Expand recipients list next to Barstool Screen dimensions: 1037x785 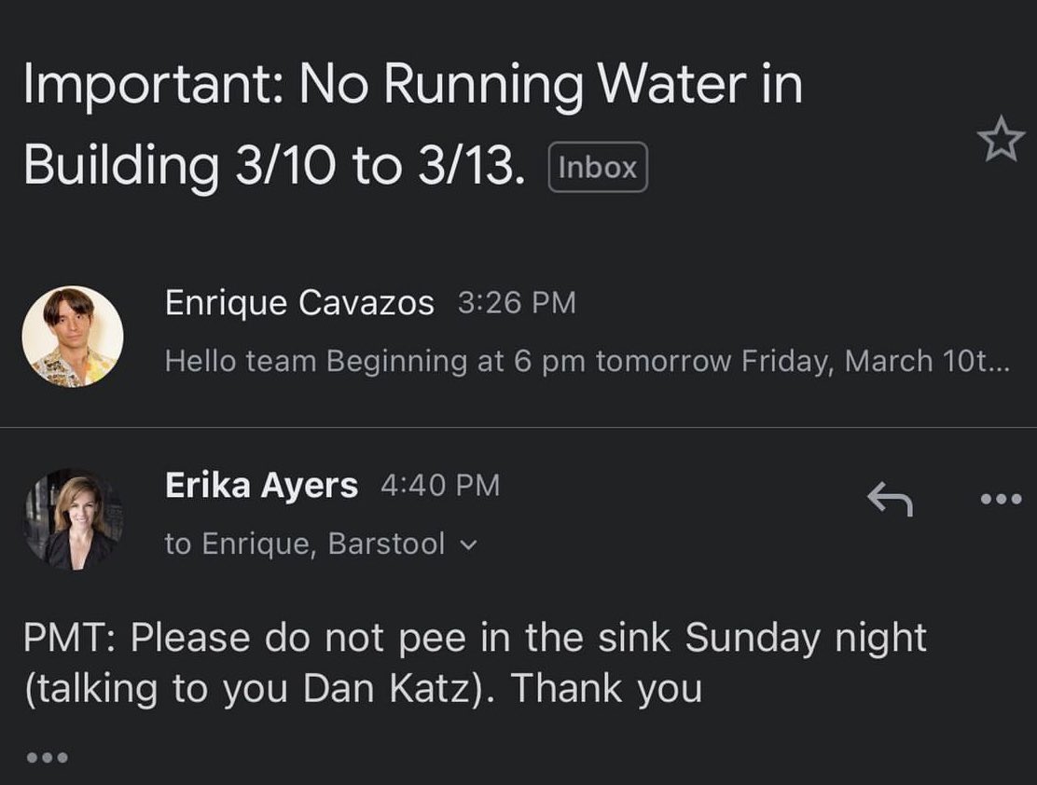[467, 545]
